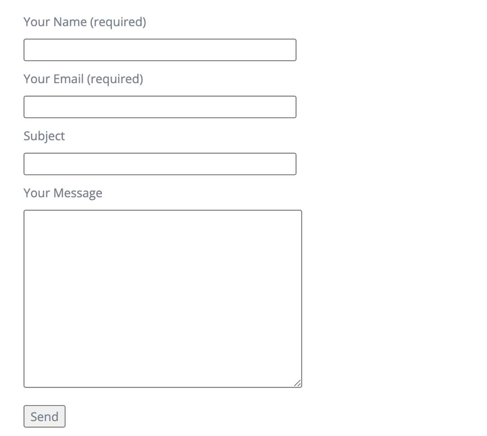This screenshot has width=487, height=436.
Task: Click the Send button
Action: (44, 417)
